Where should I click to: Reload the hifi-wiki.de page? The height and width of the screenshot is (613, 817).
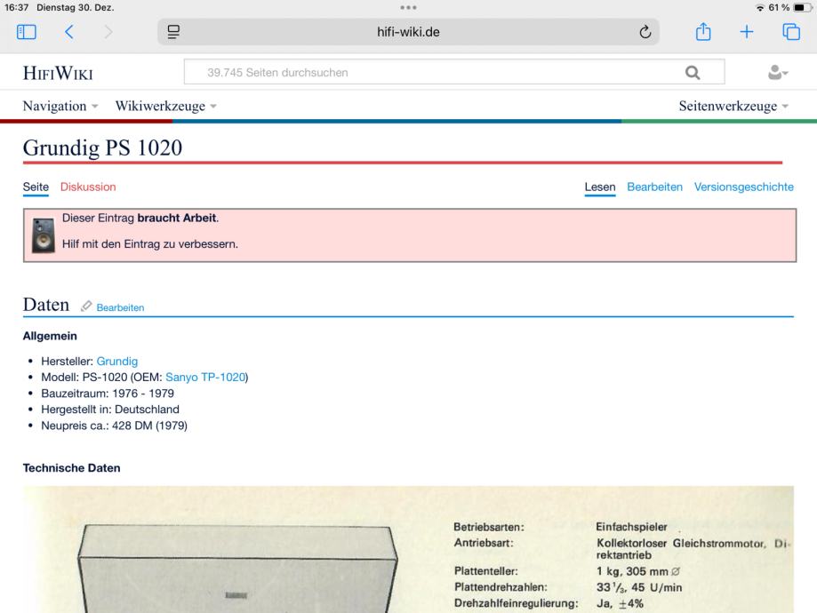[x=645, y=32]
